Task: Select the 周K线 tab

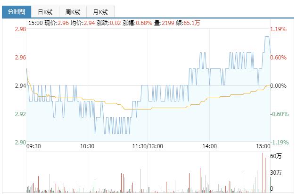Action: (x=72, y=12)
